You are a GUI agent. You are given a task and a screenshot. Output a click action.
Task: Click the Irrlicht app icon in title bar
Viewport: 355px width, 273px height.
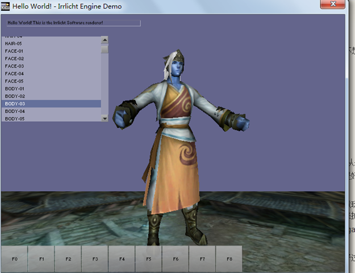tap(5, 6)
